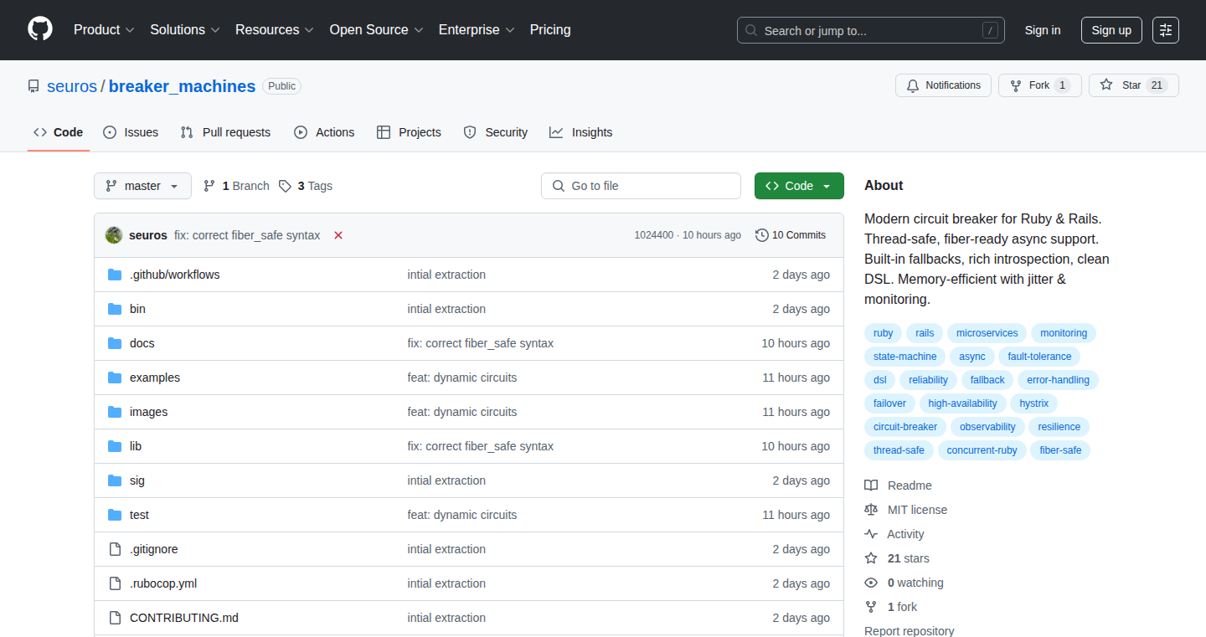
Task: Click the CONTRIBUTING.md file icon
Action: (x=115, y=618)
